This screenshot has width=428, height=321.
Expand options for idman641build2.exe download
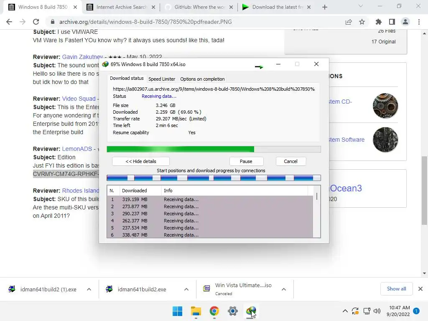coord(186,289)
